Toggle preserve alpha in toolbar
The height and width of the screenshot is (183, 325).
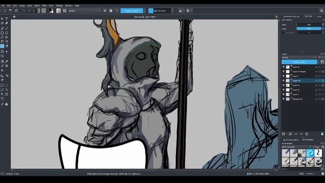click(111, 11)
